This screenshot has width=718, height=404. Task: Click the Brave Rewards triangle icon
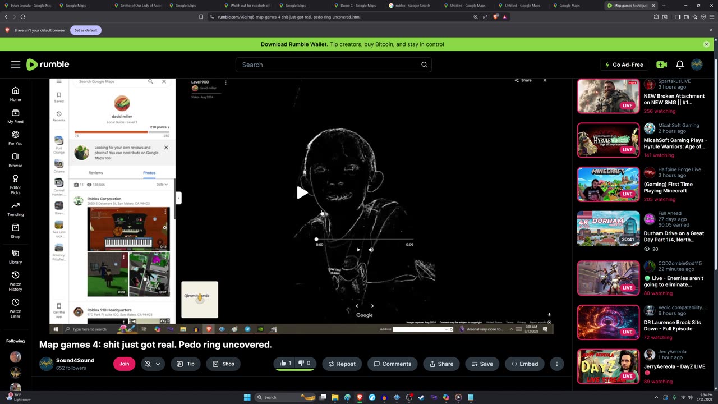pyautogui.click(x=504, y=17)
